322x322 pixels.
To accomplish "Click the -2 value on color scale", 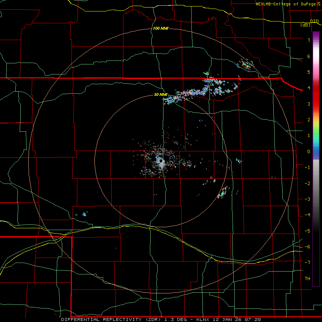I will pos(307,184).
